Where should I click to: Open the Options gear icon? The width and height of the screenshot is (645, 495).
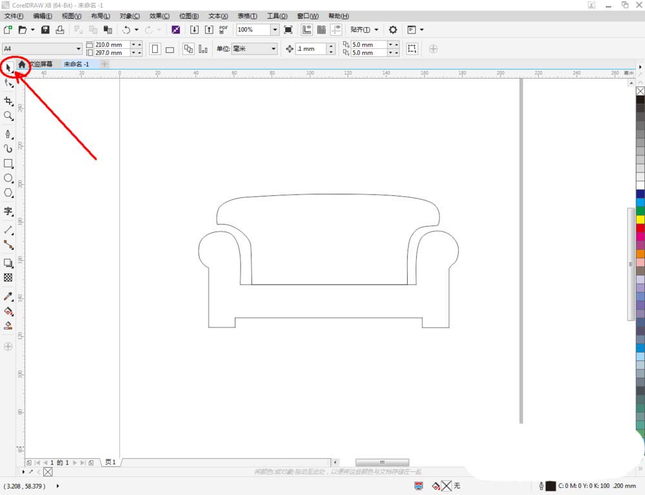pos(393,30)
